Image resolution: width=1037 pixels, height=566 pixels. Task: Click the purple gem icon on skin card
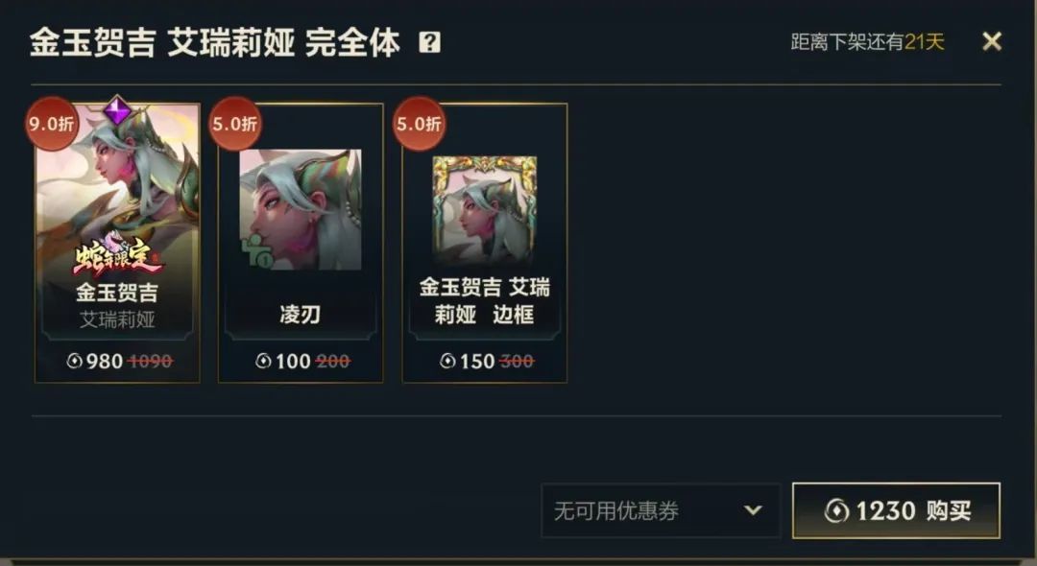coord(118,109)
